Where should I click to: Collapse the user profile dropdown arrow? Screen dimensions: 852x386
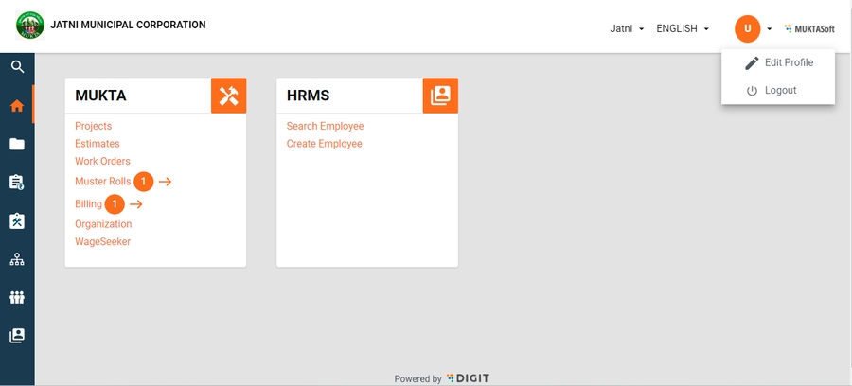(770, 29)
